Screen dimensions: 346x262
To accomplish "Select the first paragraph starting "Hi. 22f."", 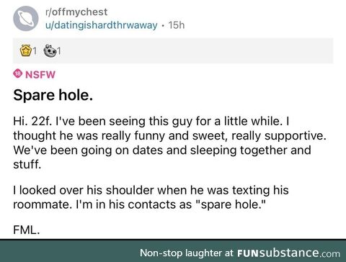I will point(169,143).
